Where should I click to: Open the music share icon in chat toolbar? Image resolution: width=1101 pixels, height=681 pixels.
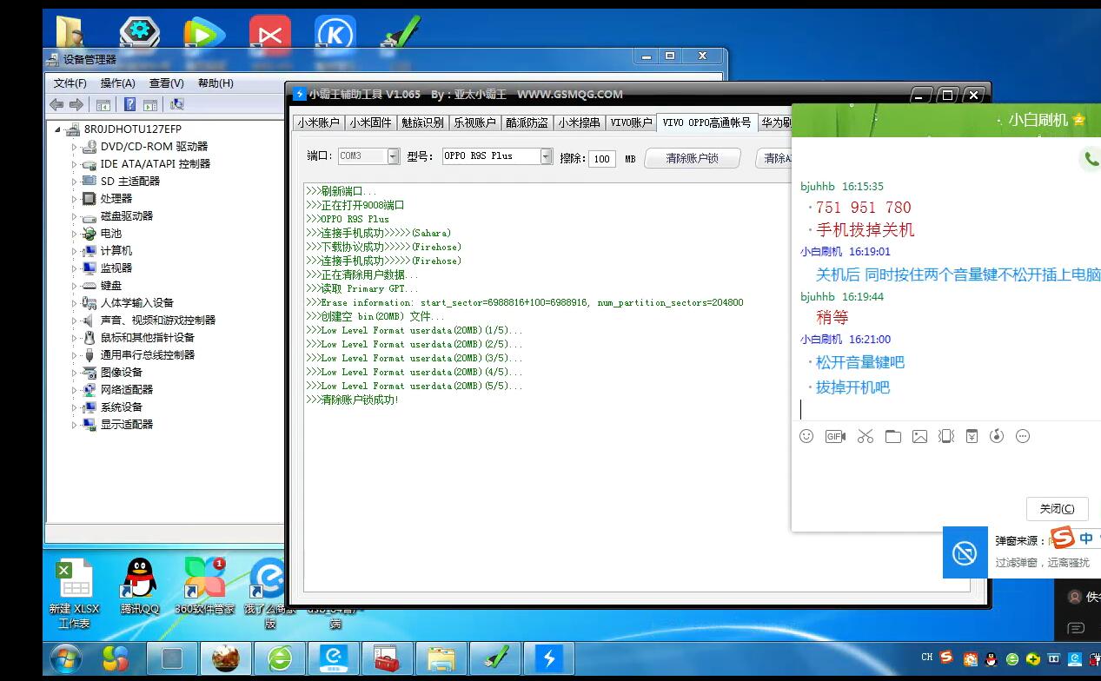click(x=997, y=436)
